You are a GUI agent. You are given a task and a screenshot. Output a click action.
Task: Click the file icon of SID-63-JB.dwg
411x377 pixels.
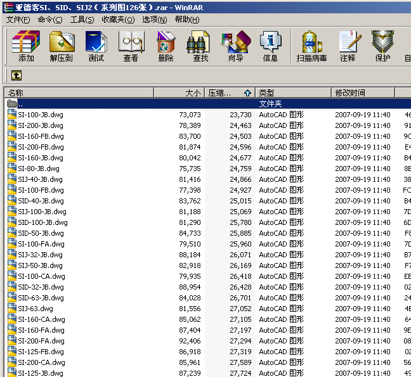click(12, 298)
